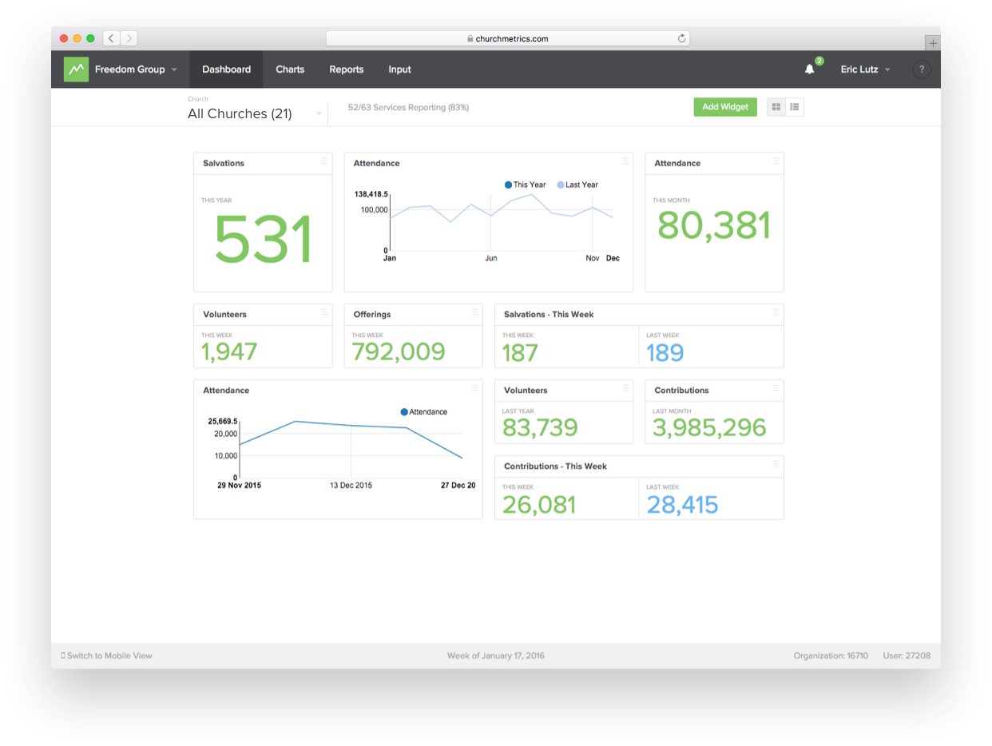Click the Attendance This Month widget handle
The width and height of the screenshot is (992, 746).
pyautogui.click(x=776, y=161)
